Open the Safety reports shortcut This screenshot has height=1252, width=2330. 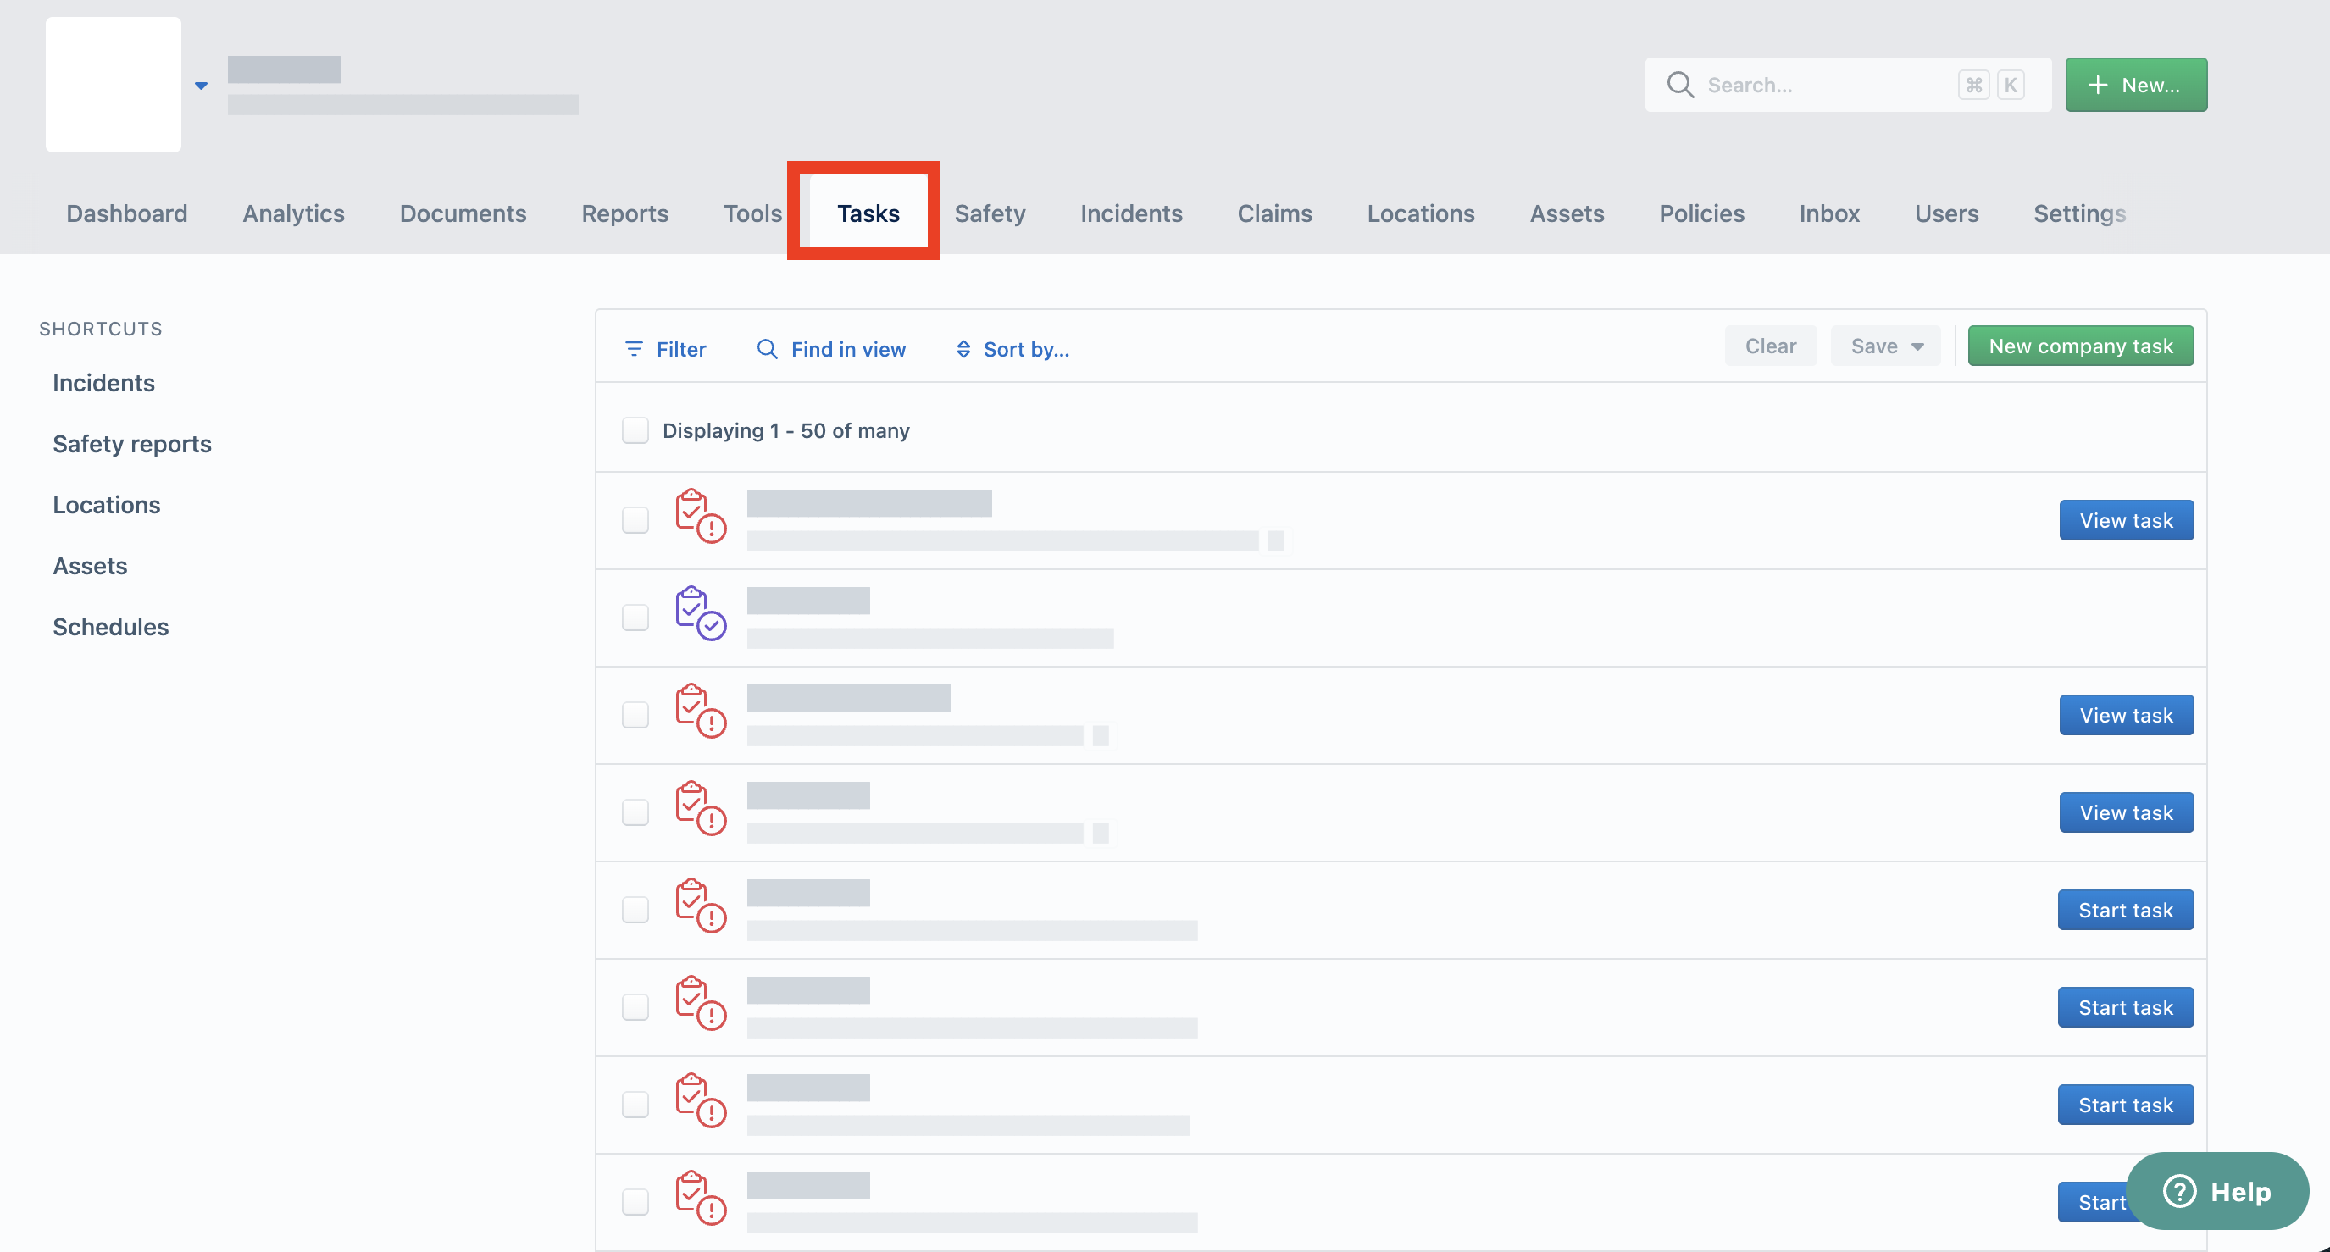pos(132,444)
